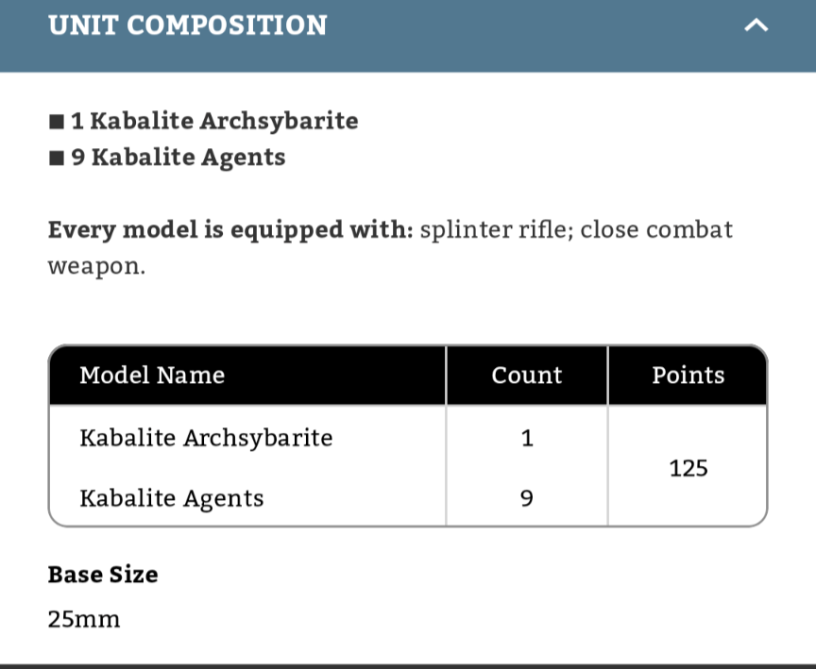Viewport: 816px width, 669px height.
Task: Click the bullet before 9 Kabalite Agents
Action: tap(57, 158)
